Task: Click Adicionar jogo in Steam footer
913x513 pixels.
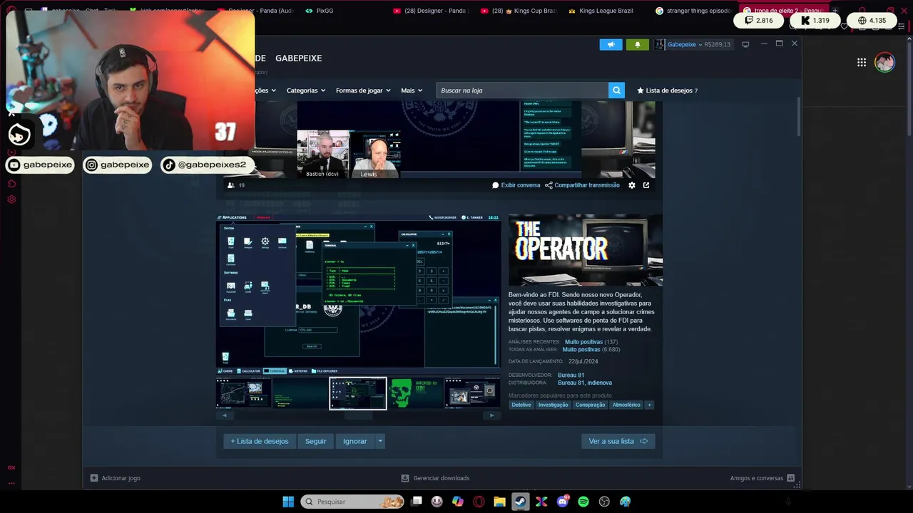Action: pyautogui.click(x=116, y=478)
